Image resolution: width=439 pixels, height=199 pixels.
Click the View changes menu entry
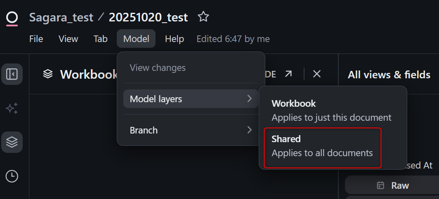(158, 68)
